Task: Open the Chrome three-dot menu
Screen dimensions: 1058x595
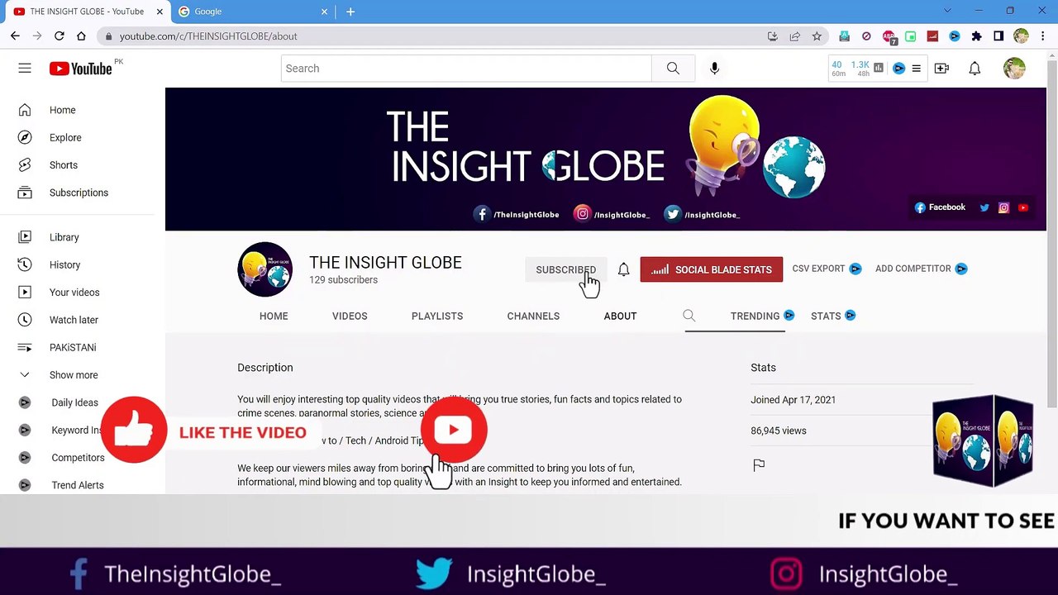Action: (x=1043, y=36)
